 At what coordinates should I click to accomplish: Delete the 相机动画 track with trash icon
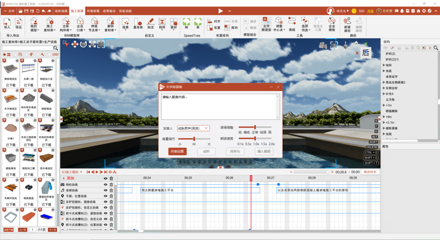(x=111, y=184)
